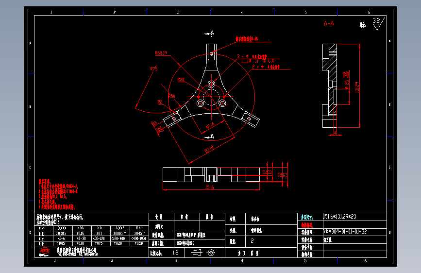
Task: Select the hatched A-A section view
Action: [330, 85]
